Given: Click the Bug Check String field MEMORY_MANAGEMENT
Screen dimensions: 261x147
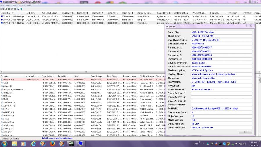Looking at the screenshot, I should click(222, 40).
